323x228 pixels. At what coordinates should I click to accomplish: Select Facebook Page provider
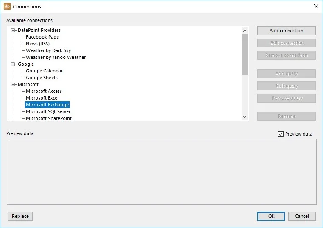point(42,37)
